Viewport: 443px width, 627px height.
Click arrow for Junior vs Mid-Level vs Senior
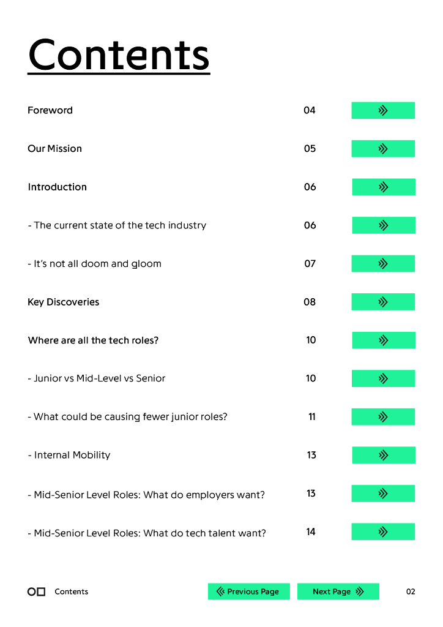point(383,378)
